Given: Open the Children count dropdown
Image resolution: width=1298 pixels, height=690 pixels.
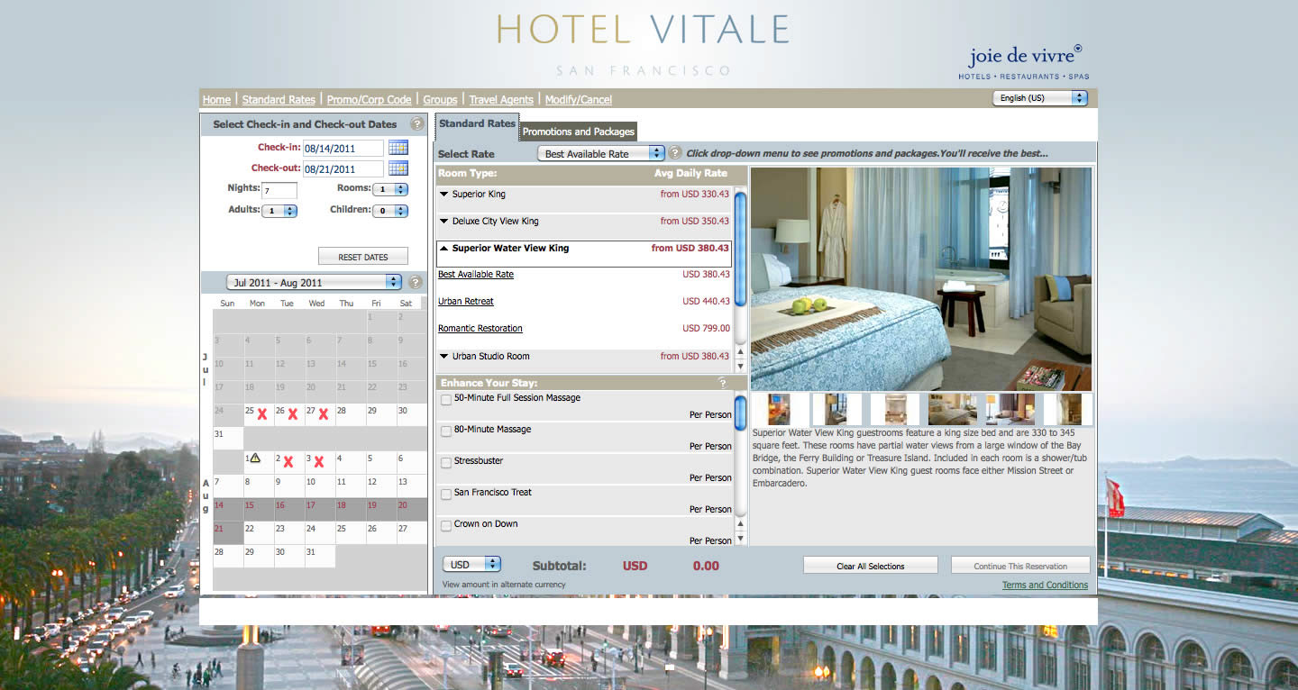Looking at the screenshot, I should [x=390, y=211].
